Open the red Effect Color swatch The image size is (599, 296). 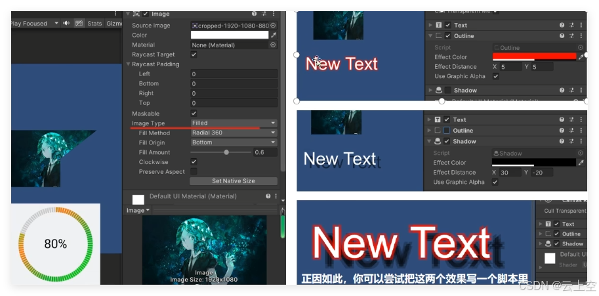coord(535,57)
